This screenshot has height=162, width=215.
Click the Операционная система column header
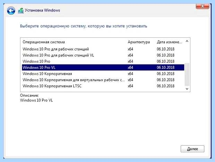click(x=44, y=42)
